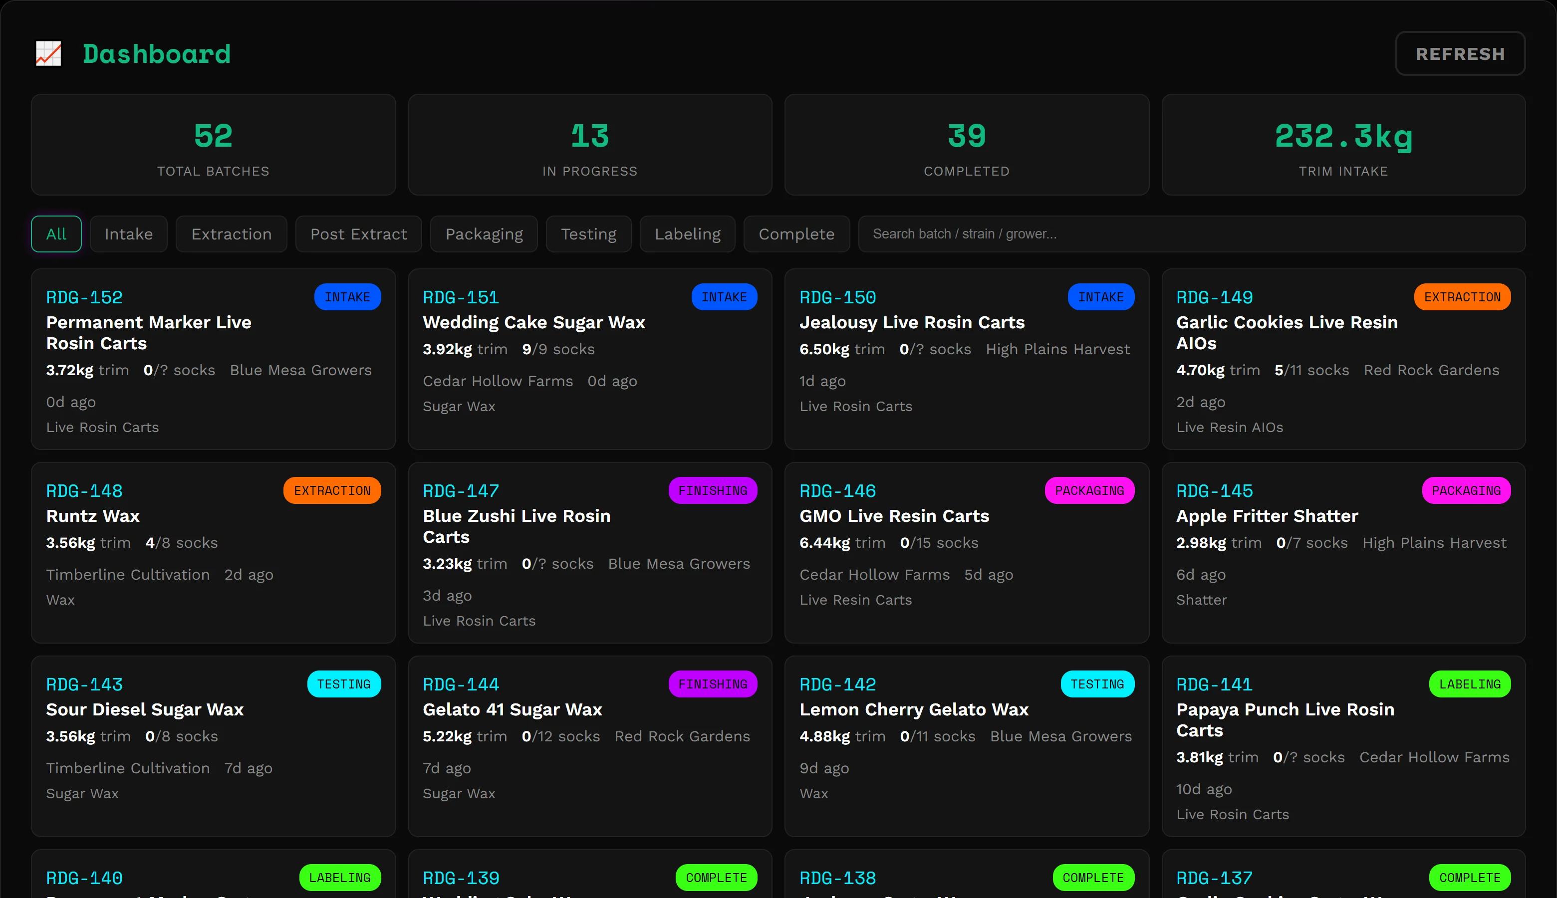The height and width of the screenshot is (898, 1557).
Task: Click TESTING badge on RDG-143
Action: tap(344, 684)
